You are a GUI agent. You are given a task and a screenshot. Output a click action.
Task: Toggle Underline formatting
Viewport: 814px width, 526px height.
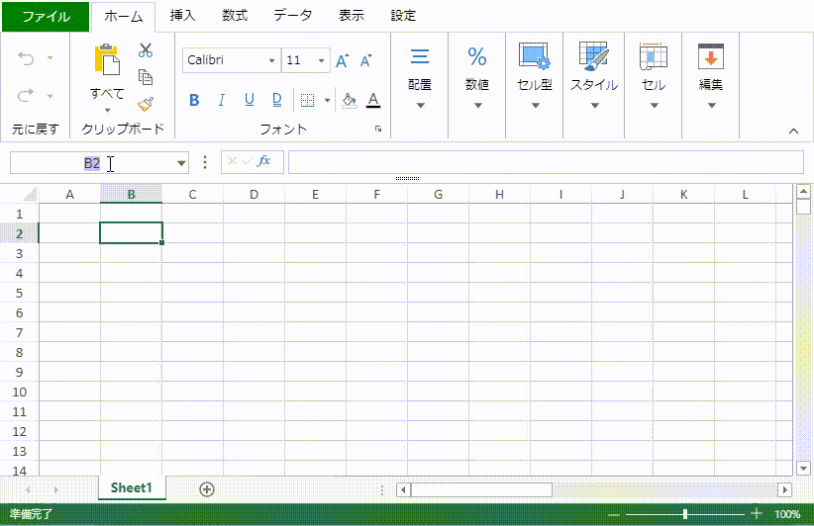(249, 100)
